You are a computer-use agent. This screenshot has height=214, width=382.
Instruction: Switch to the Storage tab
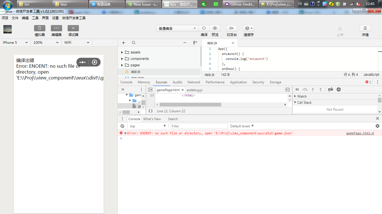pyautogui.click(x=275, y=82)
